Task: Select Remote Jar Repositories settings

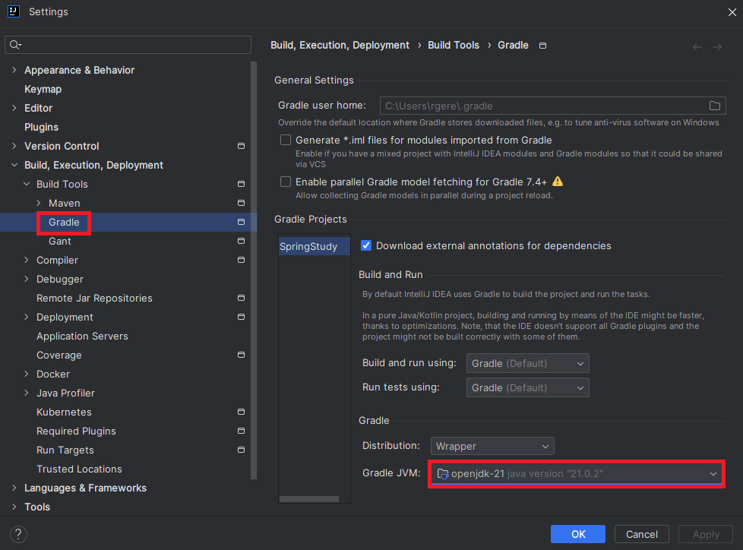Action: point(94,298)
